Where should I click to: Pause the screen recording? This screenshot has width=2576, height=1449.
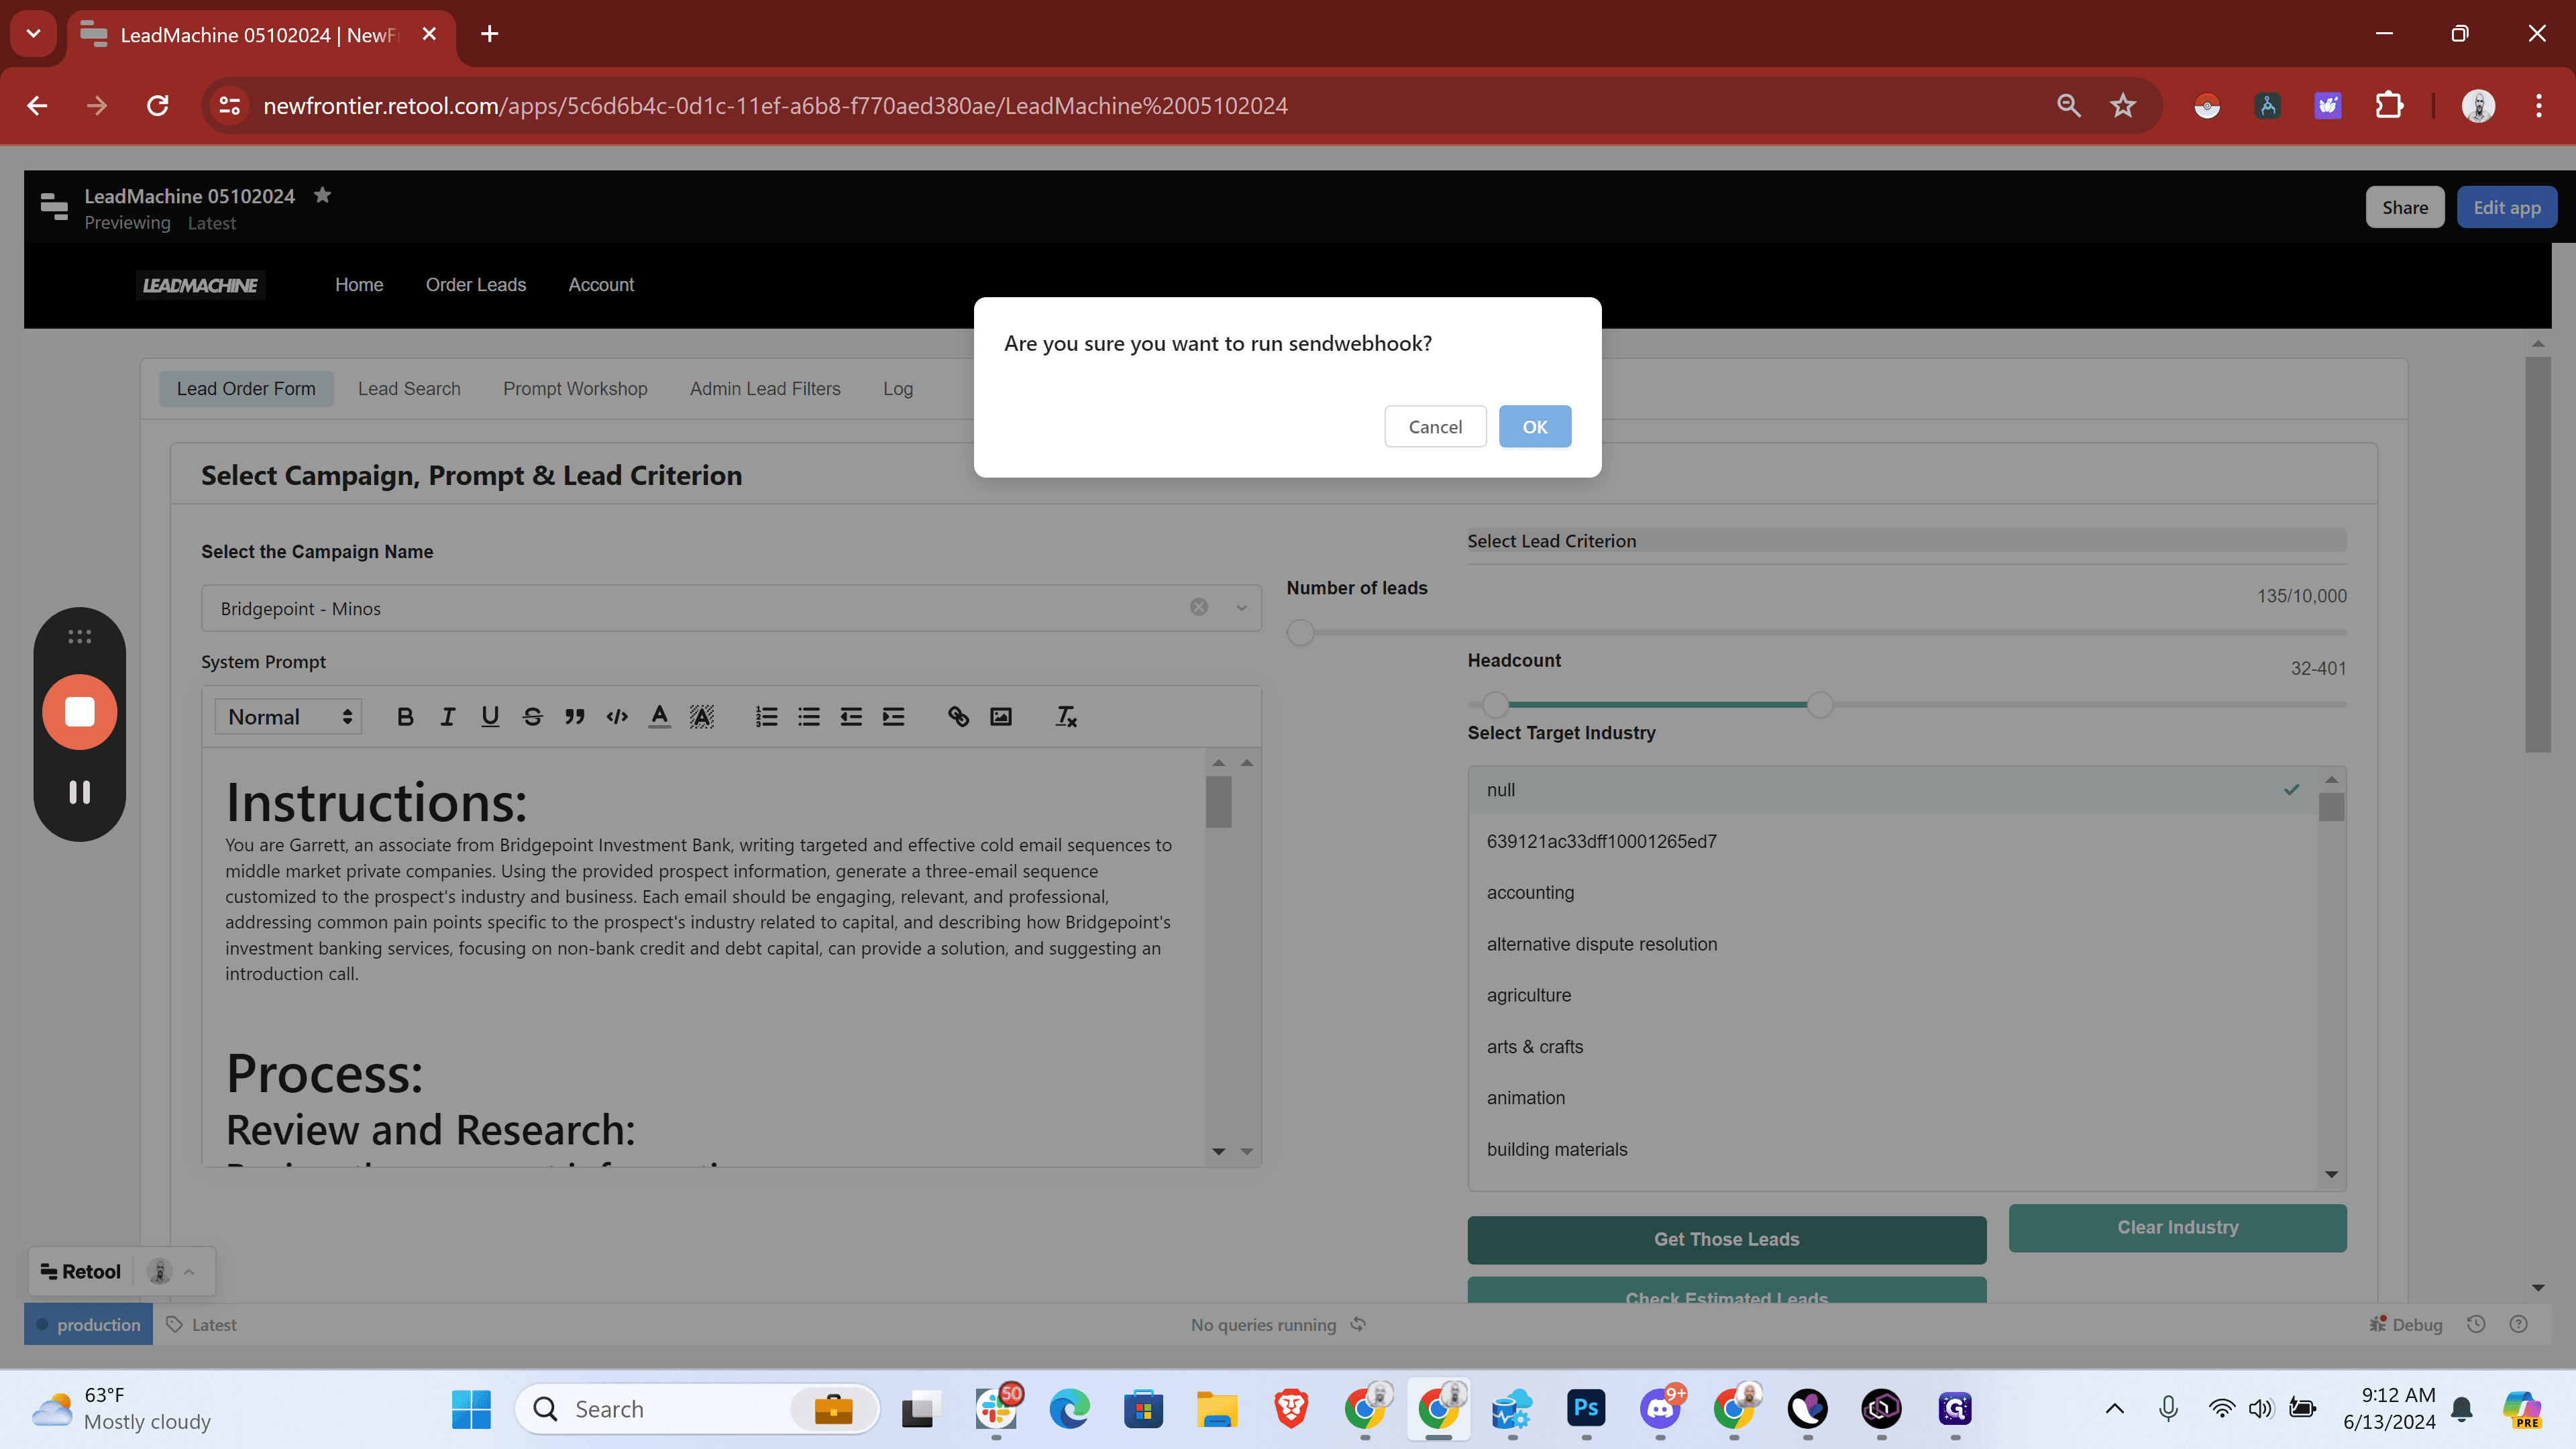pos(80,792)
